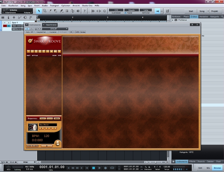Click the Kopieren button
224x172 pixels.
53,32
